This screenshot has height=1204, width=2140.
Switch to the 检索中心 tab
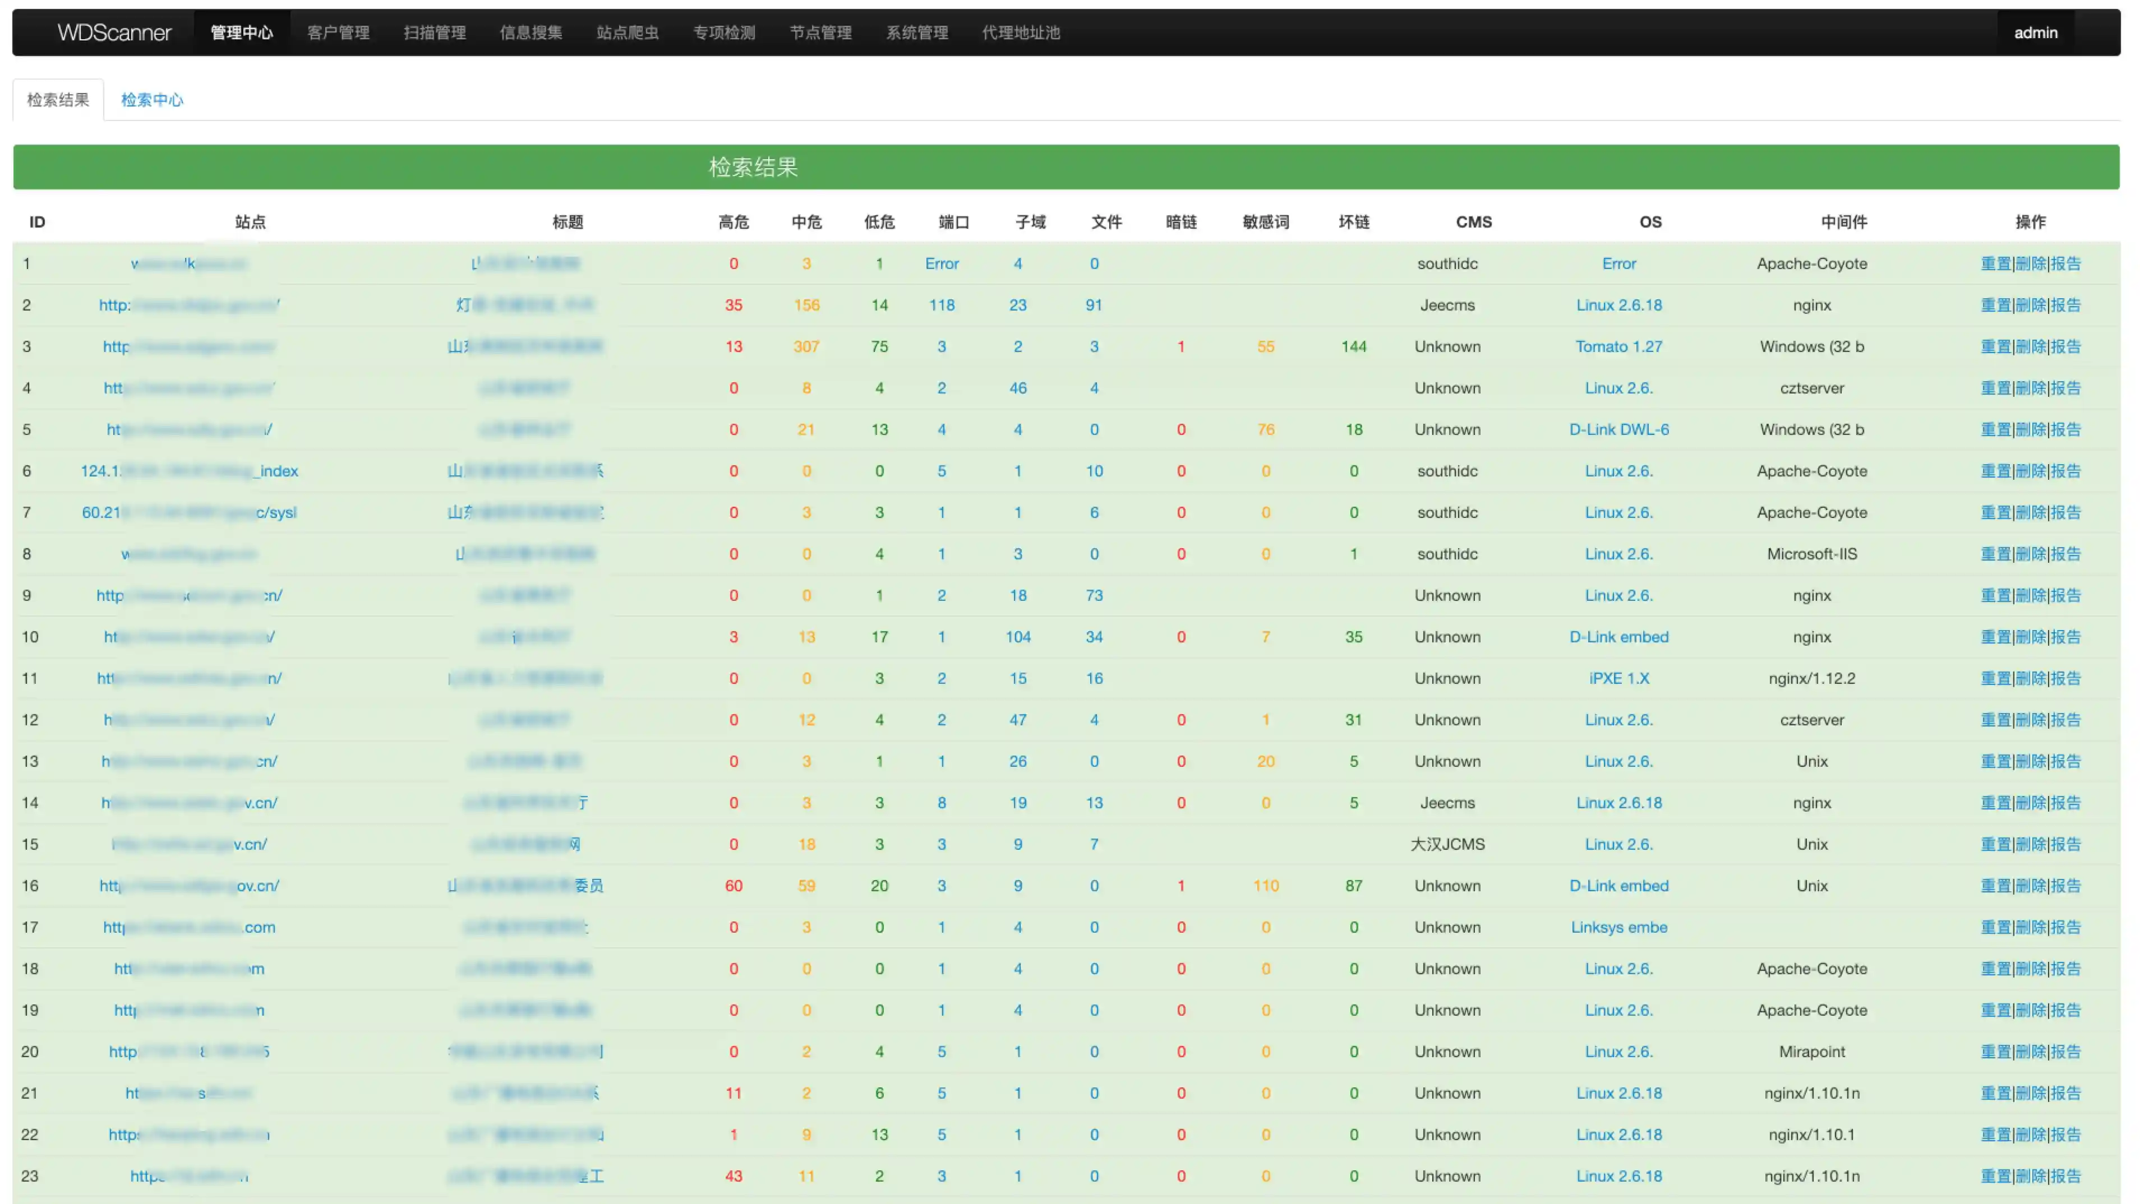(152, 100)
